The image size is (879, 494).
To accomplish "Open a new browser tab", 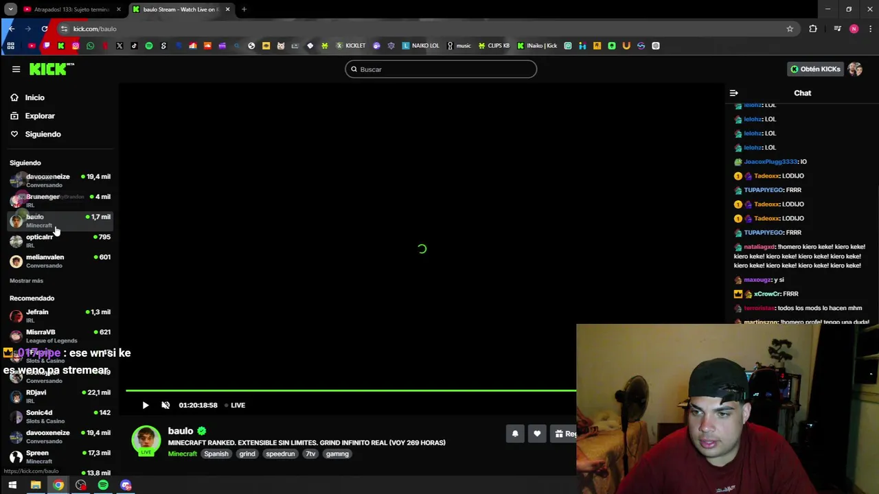I will [244, 10].
